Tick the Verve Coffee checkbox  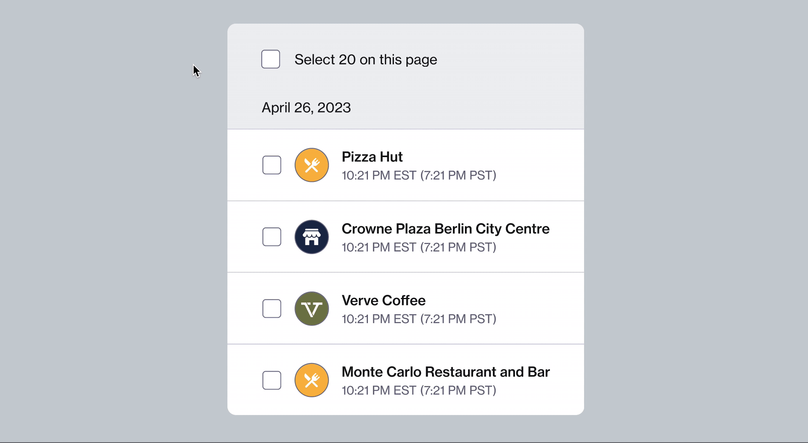[272, 308]
